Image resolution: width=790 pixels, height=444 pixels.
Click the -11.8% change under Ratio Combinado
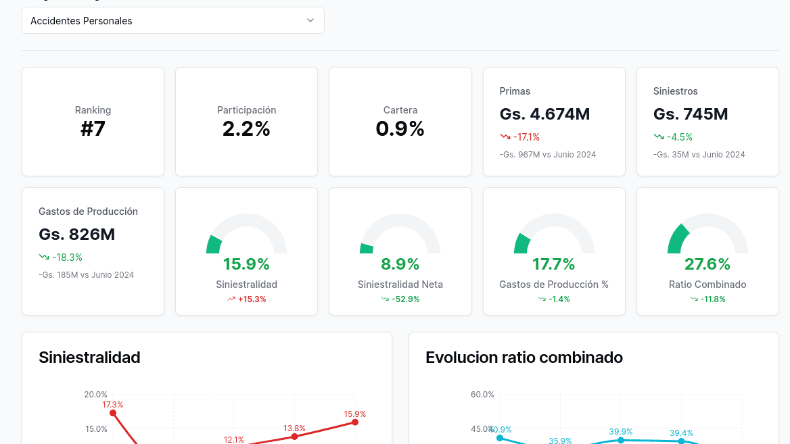pyautogui.click(x=713, y=299)
